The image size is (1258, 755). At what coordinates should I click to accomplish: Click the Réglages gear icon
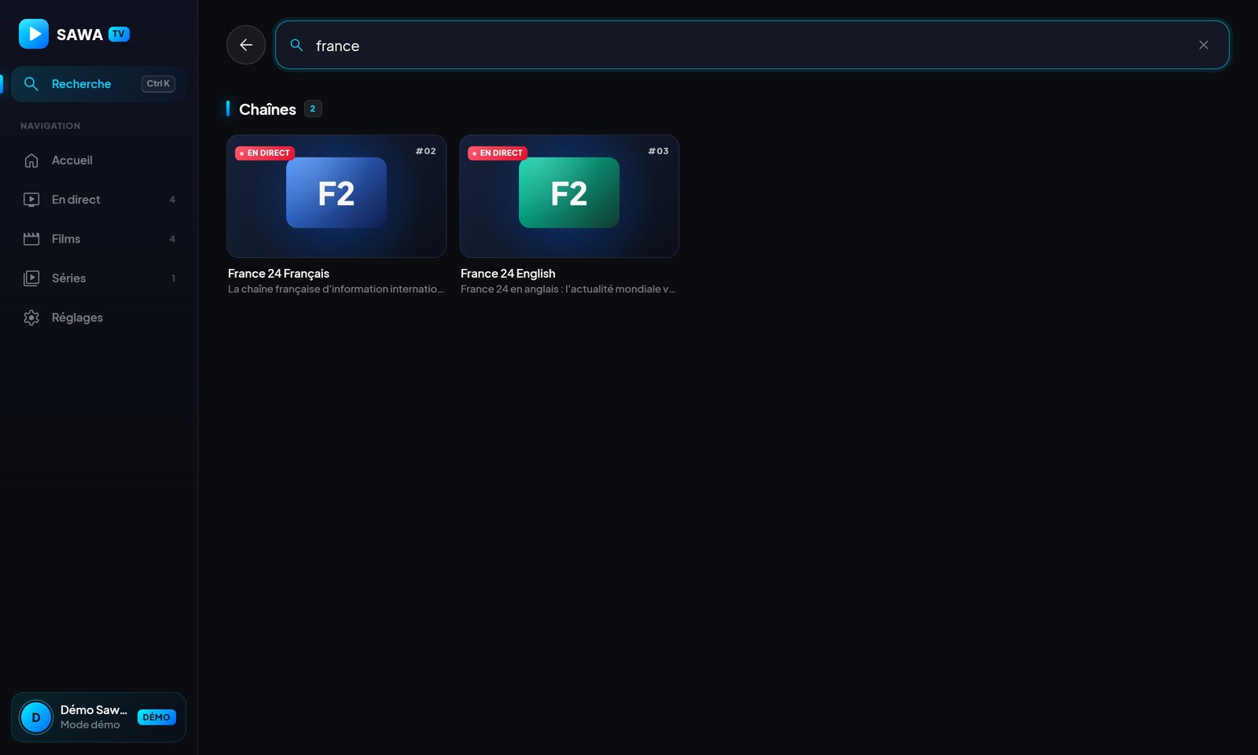pyautogui.click(x=31, y=318)
